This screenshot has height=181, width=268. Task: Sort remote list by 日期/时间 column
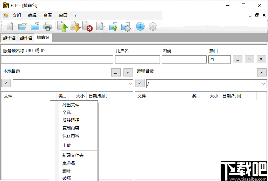[x=239, y=96]
